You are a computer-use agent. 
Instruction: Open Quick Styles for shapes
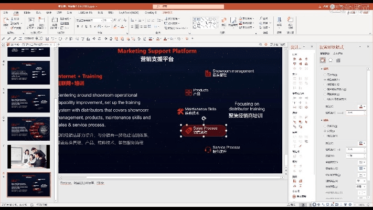pos(233,22)
